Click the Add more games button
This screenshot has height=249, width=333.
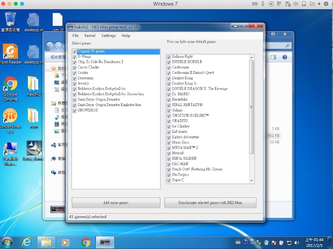pos(116,203)
